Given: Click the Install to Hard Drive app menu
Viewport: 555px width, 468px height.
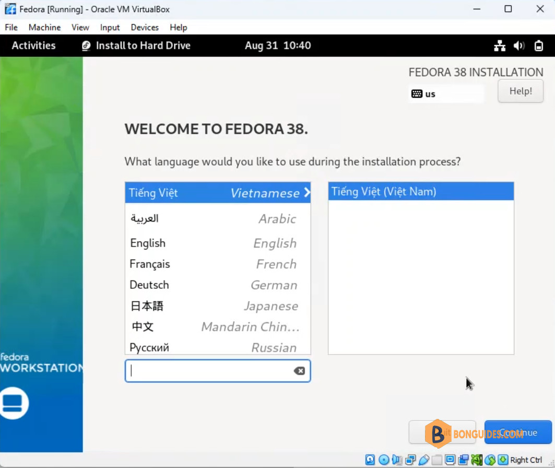Looking at the screenshot, I should click(136, 45).
